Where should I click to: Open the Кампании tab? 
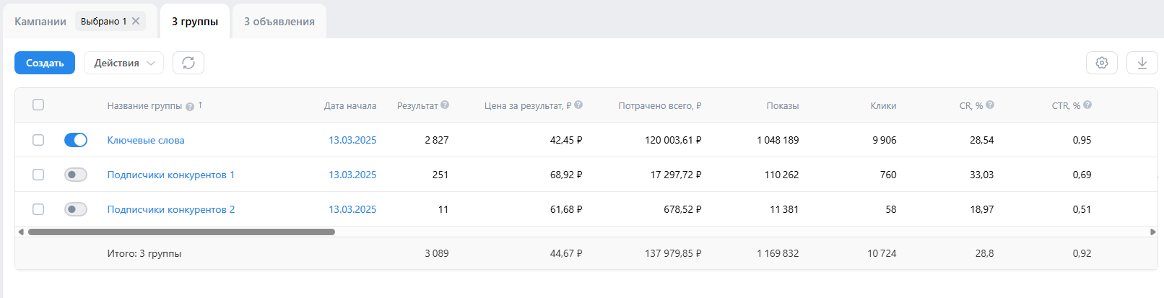point(40,22)
